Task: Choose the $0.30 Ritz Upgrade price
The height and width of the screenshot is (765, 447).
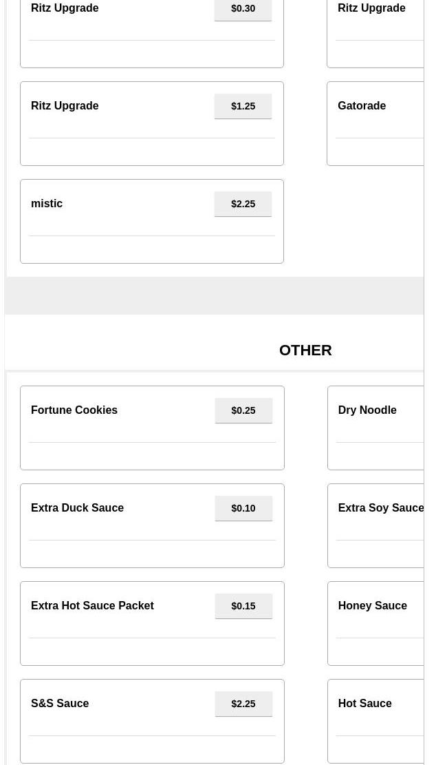Action: point(243,9)
